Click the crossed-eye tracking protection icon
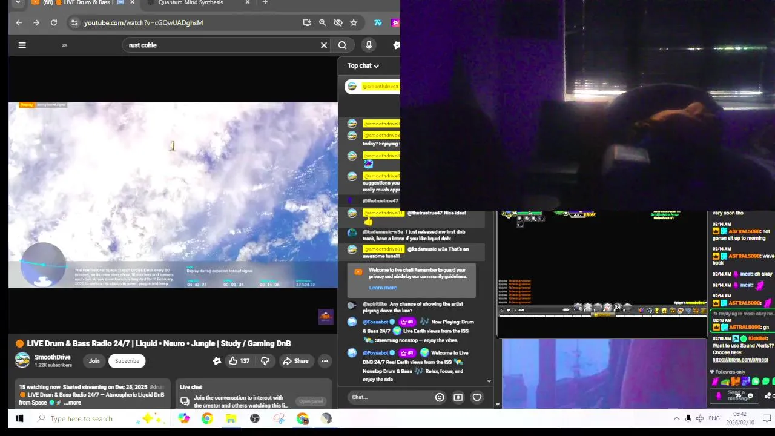The height and width of the screenshot is (436, 775). coord(338,22)
